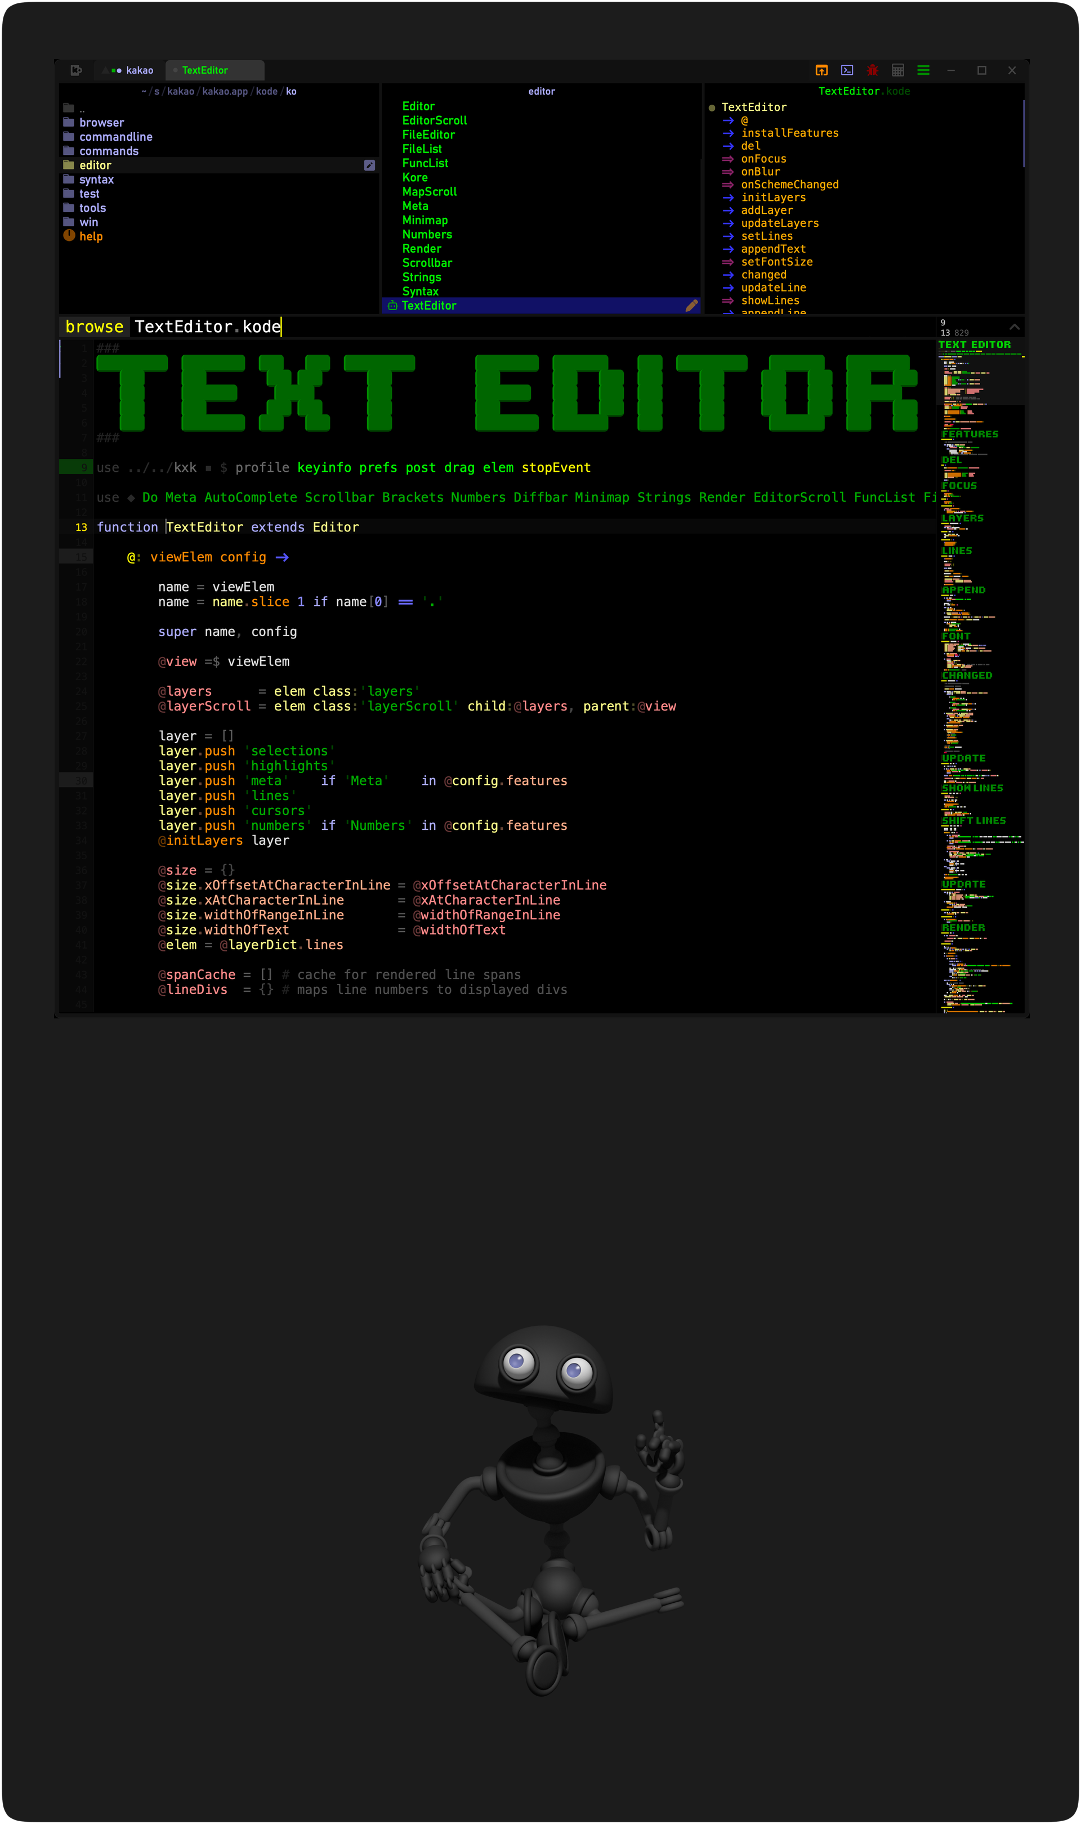Open the Kore file
The height and width of the screenshot is (1824, 1081).
(x=415, y=178)
